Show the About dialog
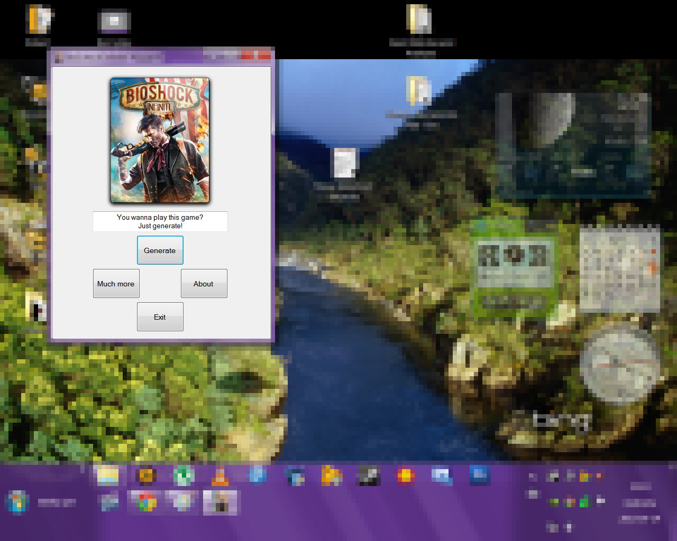 [x=204, y=284]
